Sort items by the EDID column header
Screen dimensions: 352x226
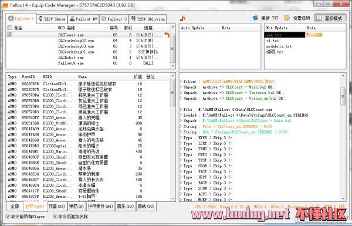(x=48, y=77)
